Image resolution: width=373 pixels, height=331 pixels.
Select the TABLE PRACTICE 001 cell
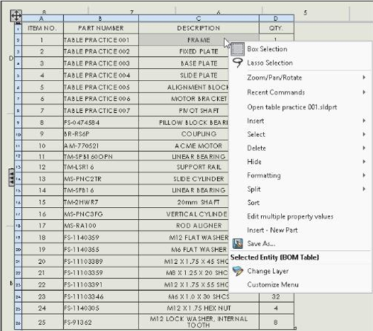(101, 40)
